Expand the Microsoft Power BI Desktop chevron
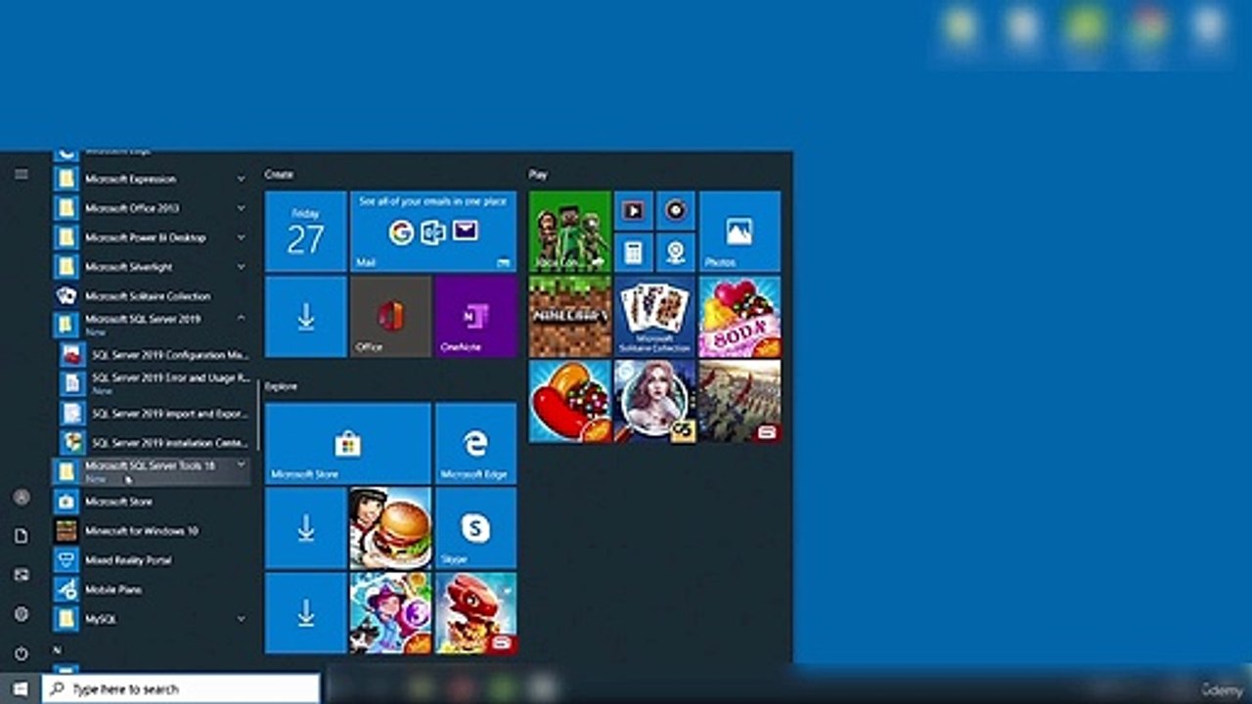 pos(241,238)
